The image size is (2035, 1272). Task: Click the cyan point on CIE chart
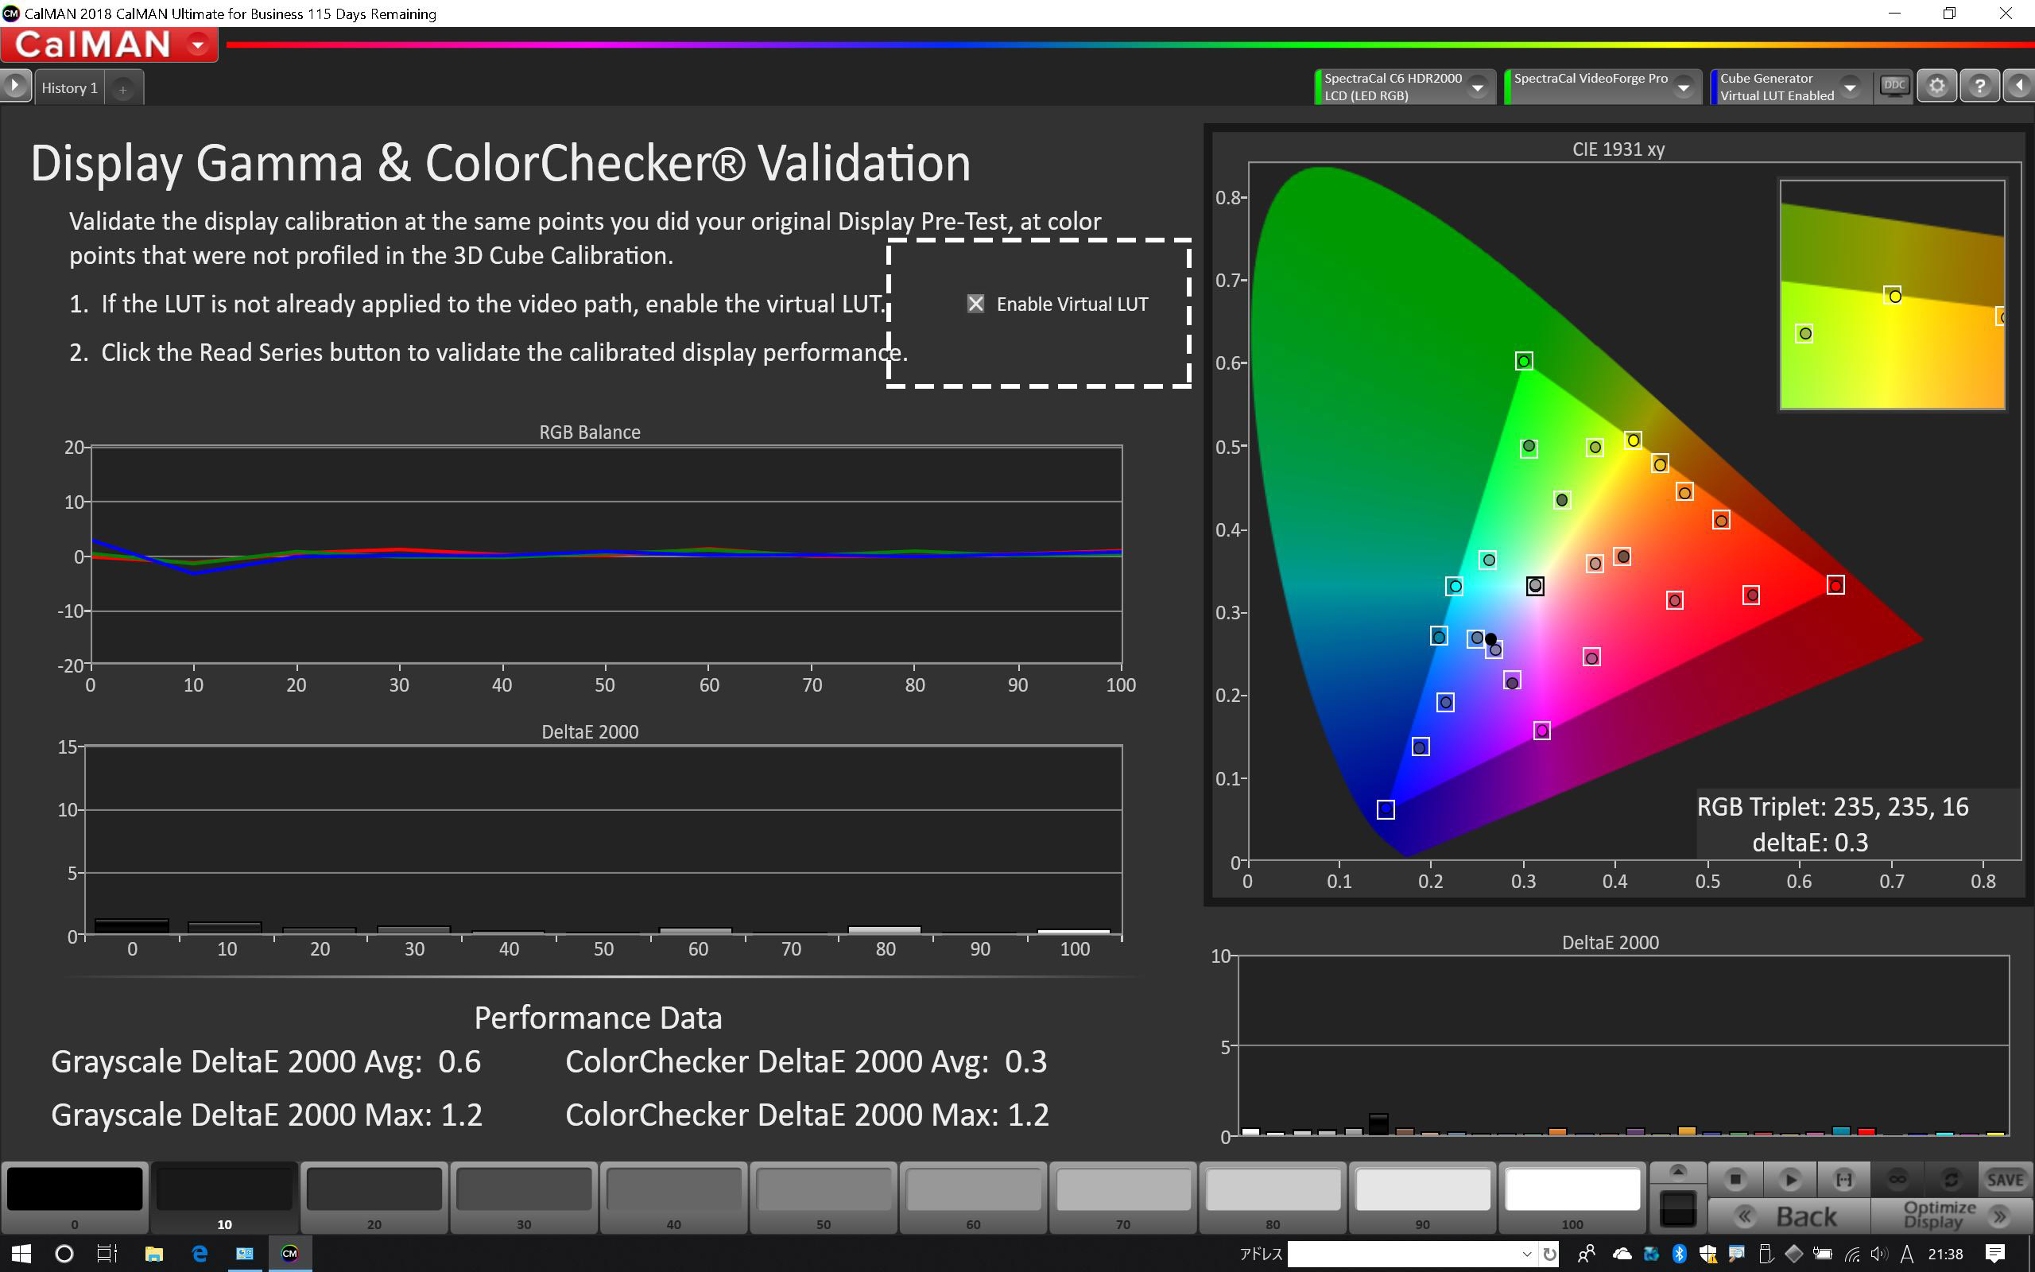tap(1454, 586)
